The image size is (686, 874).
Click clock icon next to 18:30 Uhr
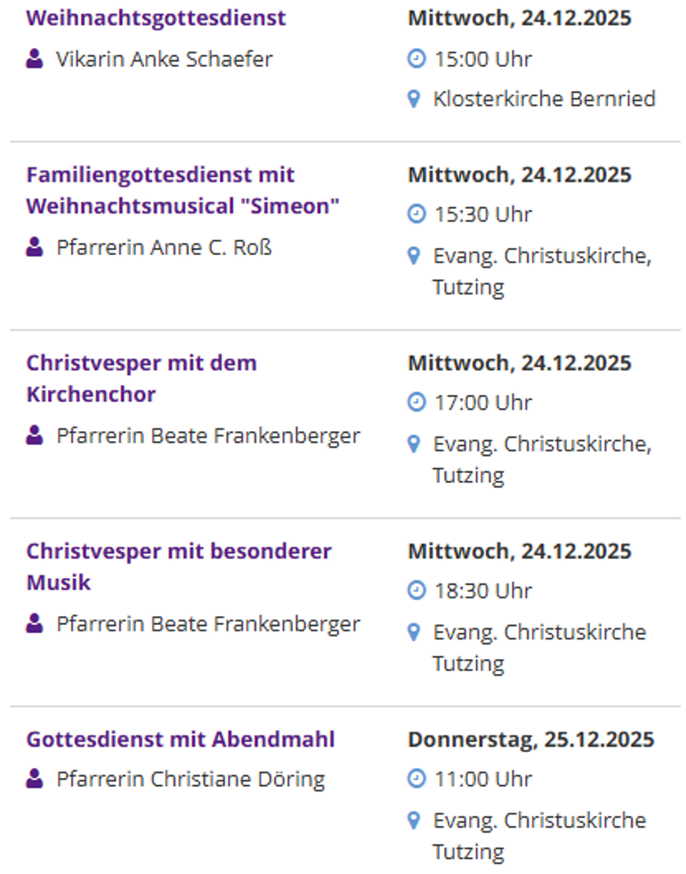pos(416,590)
